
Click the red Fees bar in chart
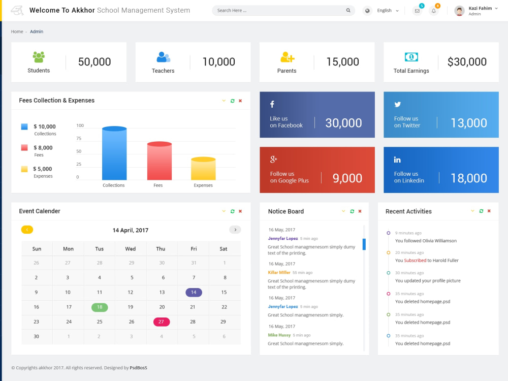[160, 161]
